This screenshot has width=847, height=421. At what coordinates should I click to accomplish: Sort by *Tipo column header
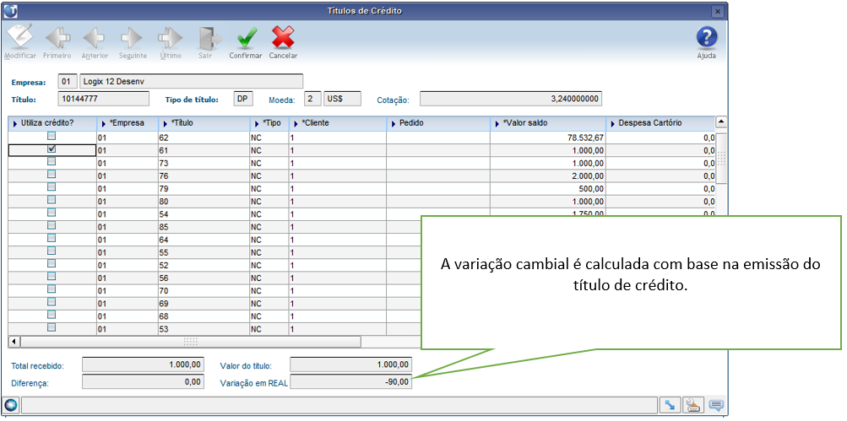[269, 123]
